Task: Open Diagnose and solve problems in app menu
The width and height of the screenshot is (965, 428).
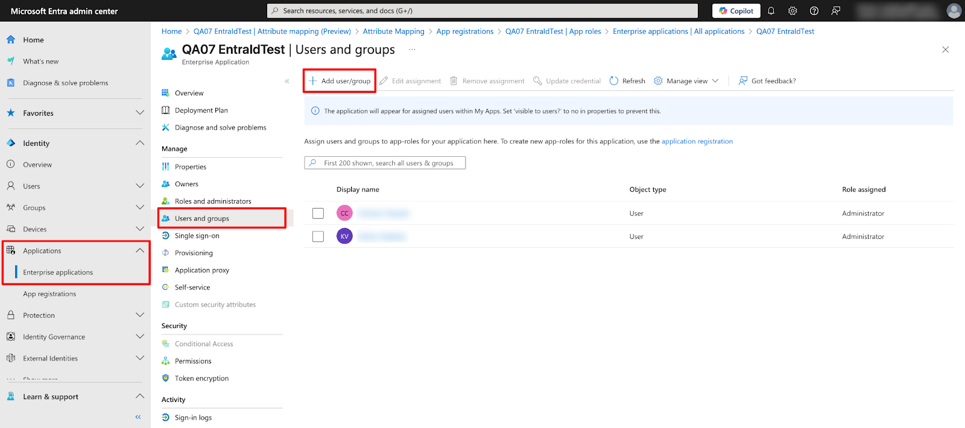Action: click(222, 128)
